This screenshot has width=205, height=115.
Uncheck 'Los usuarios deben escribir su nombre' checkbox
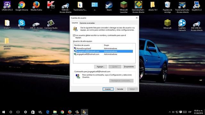[x=74, y=35]
